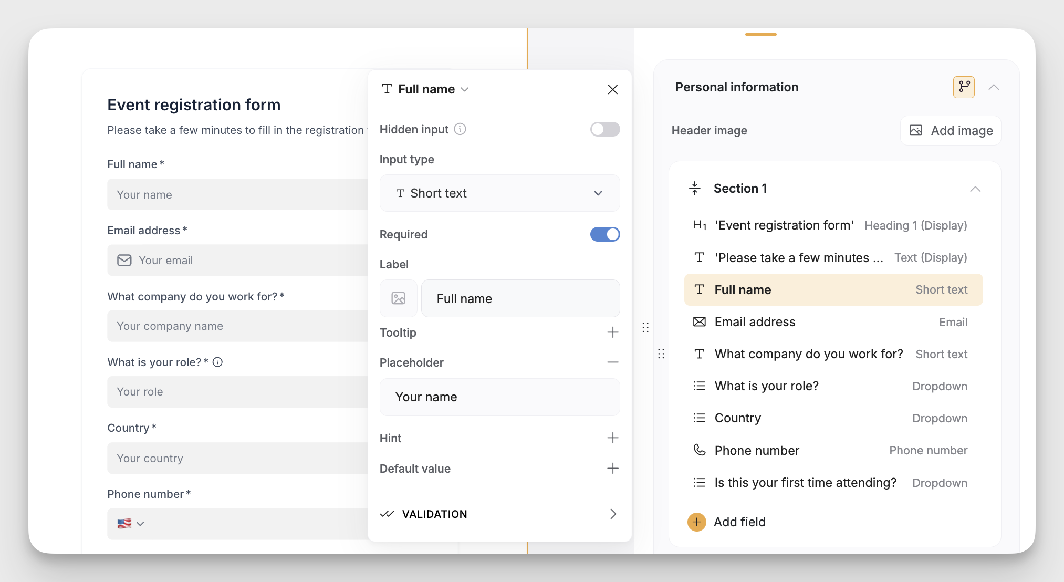Screen dimensions: 1064x582
Task: Toggle the Required switch off
Action: coord(605,234)
